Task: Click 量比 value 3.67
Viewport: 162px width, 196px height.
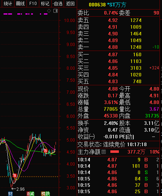Action: click(154, 109)
